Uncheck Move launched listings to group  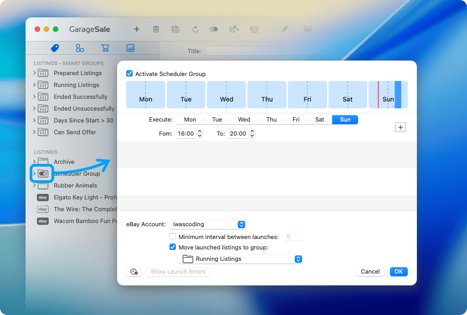[x=172, y=247]
